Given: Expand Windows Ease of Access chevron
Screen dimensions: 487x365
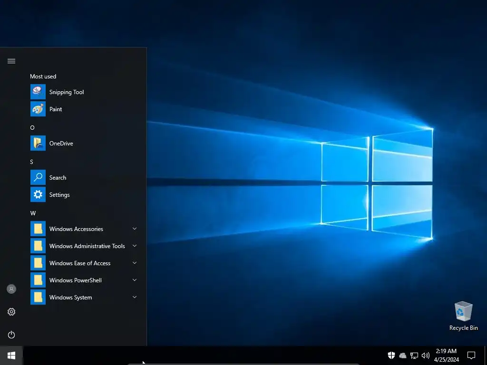Looking at the screenshot, I should pyautogui.click(x=135, y=263).
